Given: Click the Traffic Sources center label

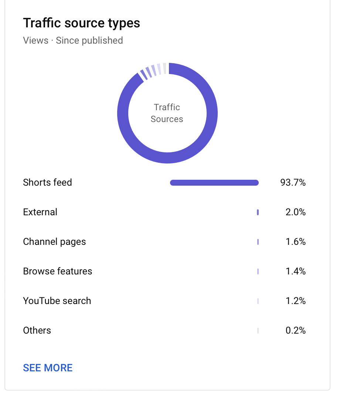Looking at the screenshot, I should pyautogui.click(x=167, y=113).
